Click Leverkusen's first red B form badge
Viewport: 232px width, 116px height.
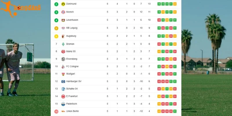point(159,20)
